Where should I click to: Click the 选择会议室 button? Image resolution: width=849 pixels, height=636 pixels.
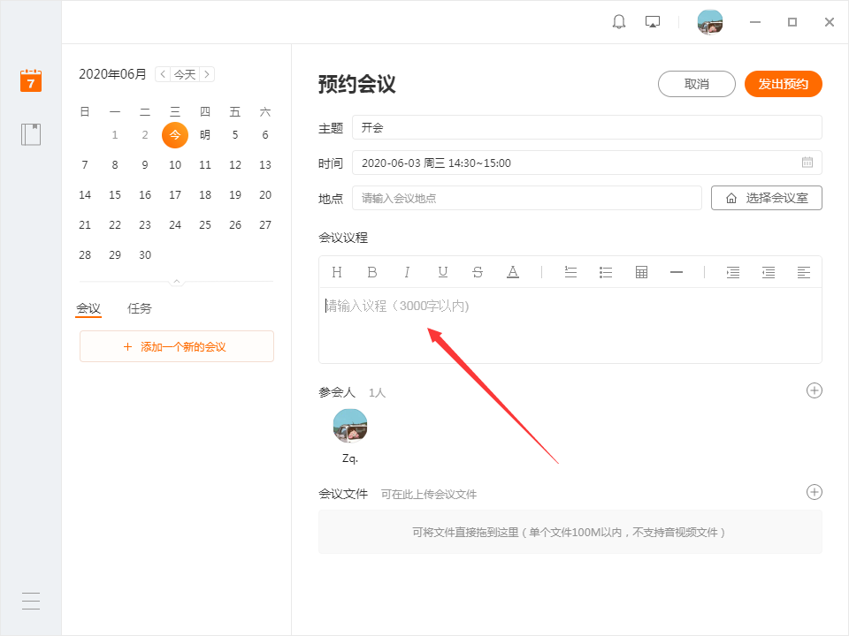tap(766, 198)
